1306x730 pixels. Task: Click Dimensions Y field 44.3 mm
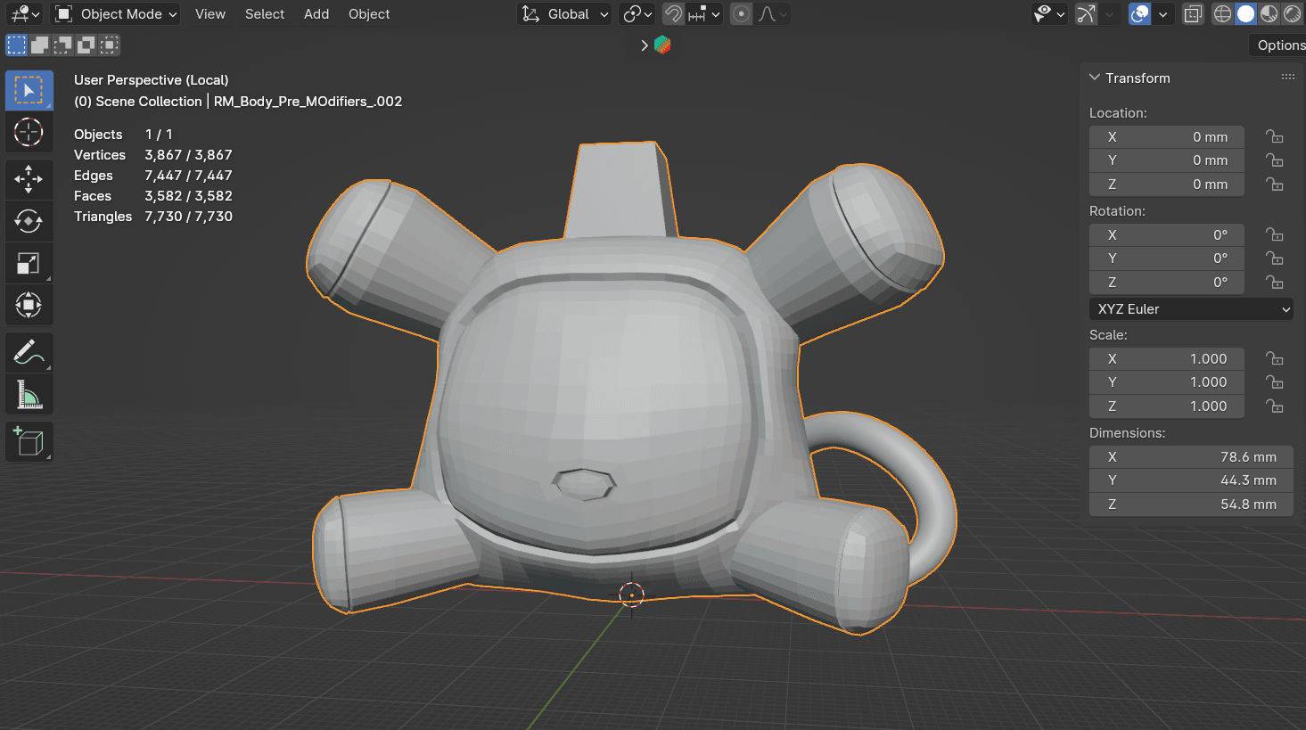coord(1191,480)
